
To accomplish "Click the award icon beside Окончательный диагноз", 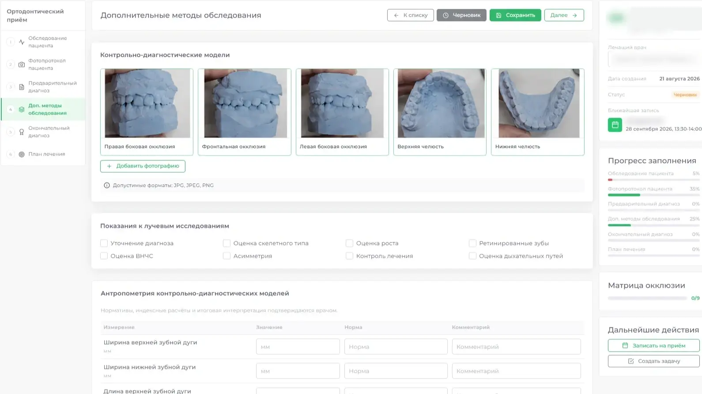I will 22,132.
